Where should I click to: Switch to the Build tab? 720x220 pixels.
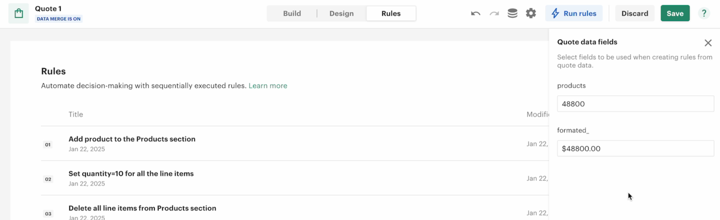292,14
